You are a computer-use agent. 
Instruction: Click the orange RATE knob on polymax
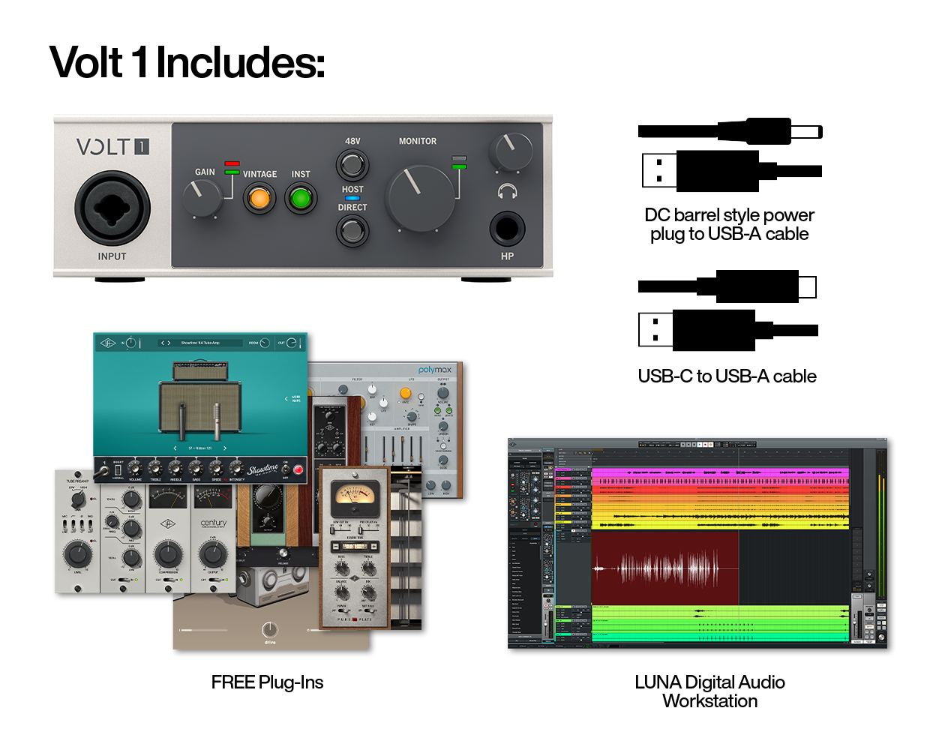tap(406, 393)
